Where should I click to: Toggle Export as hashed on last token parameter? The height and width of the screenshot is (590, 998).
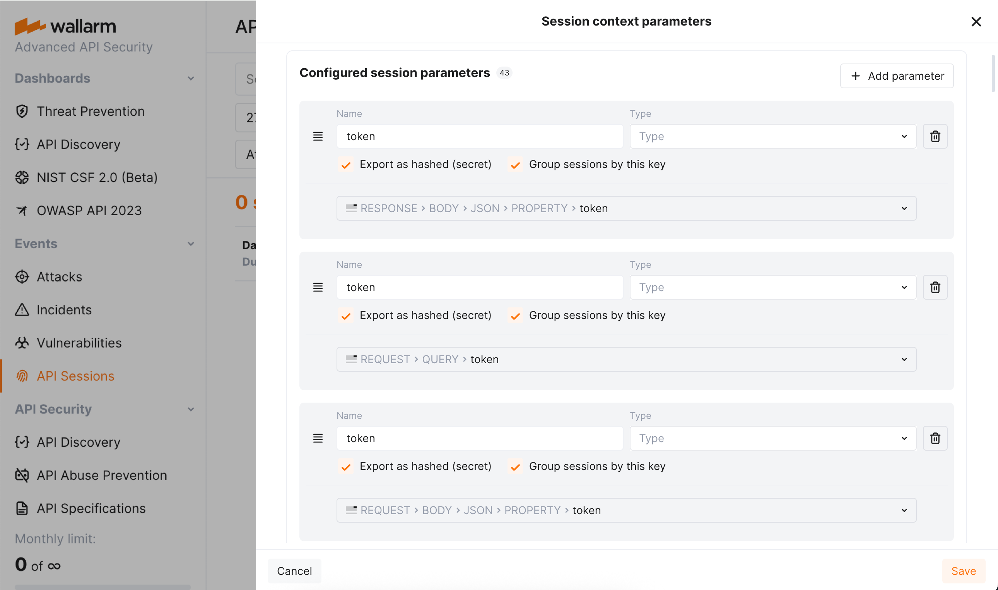[345, 467]
